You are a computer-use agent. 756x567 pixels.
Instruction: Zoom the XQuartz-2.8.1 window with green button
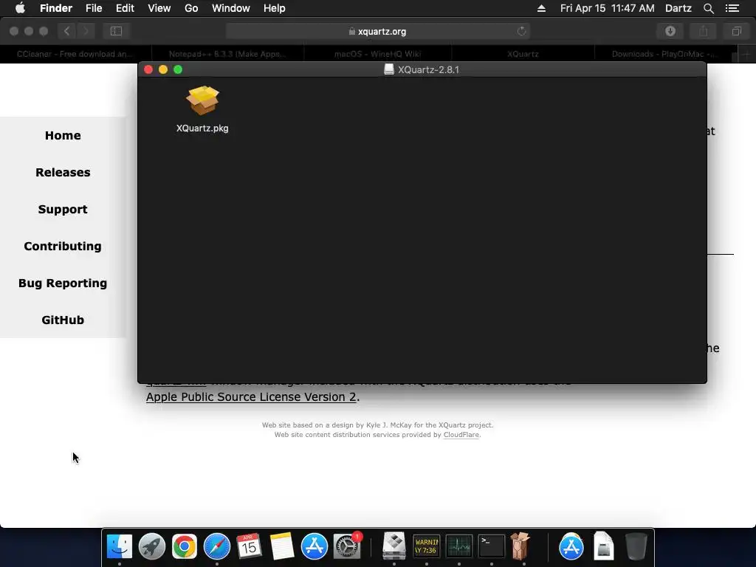pyautogui.click(x=178, y=69)
